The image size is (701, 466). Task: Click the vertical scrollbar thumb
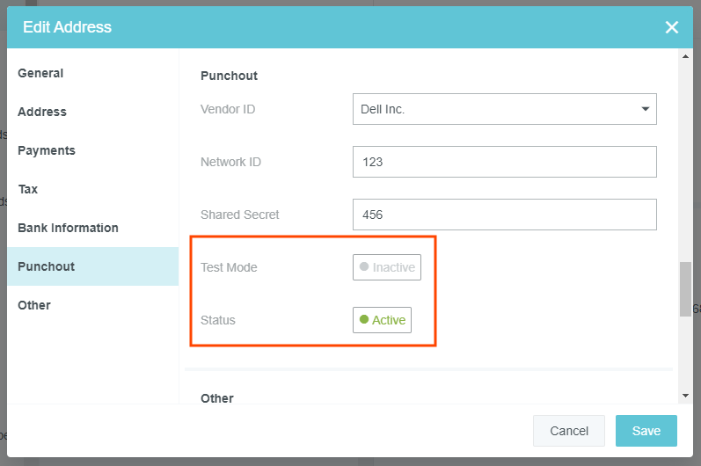[685, 288]
